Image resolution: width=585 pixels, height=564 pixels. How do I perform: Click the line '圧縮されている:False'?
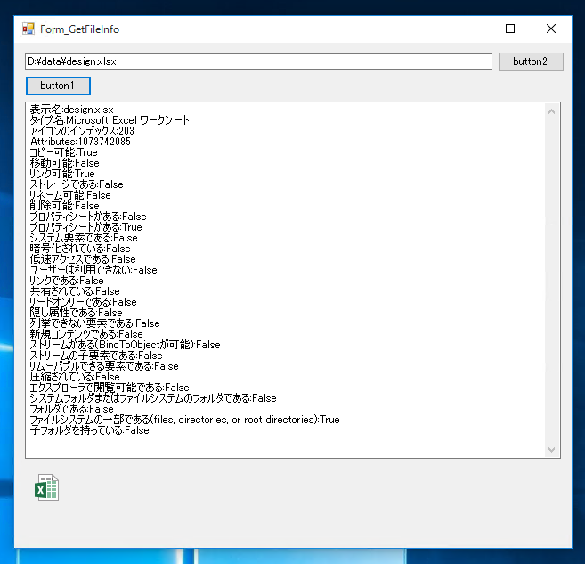(75, 377)
